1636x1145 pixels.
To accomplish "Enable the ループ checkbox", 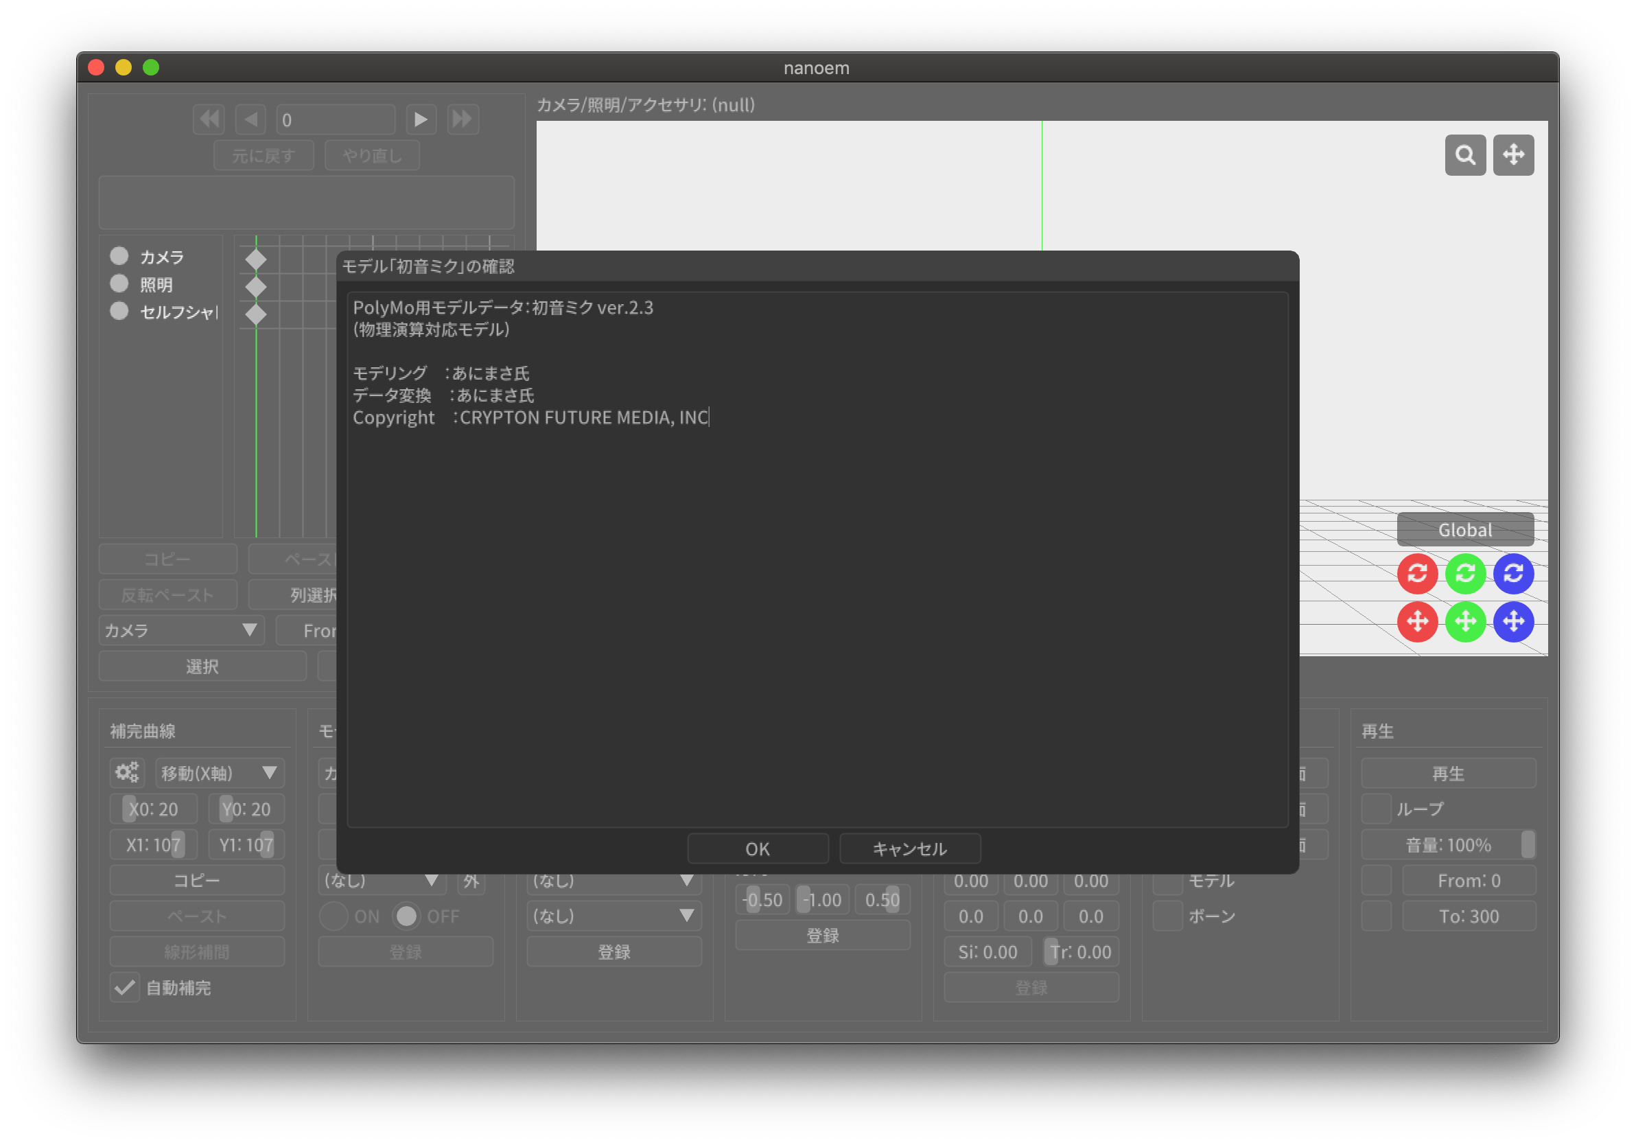I will (x=1376, y=809).
